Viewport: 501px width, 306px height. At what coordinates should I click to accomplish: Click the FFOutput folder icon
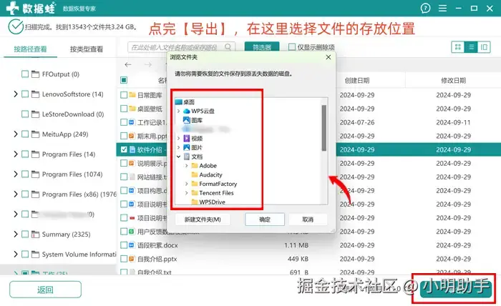tap(36, 74)
